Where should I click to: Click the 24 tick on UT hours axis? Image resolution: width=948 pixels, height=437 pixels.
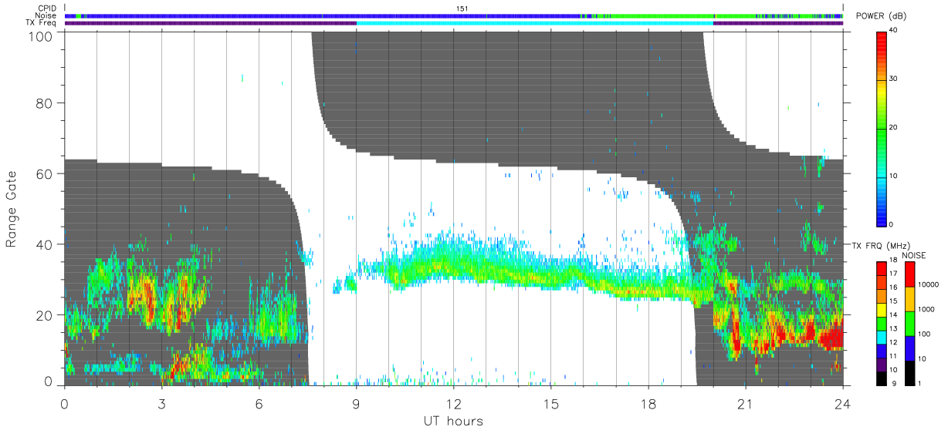tap(842, 402)
